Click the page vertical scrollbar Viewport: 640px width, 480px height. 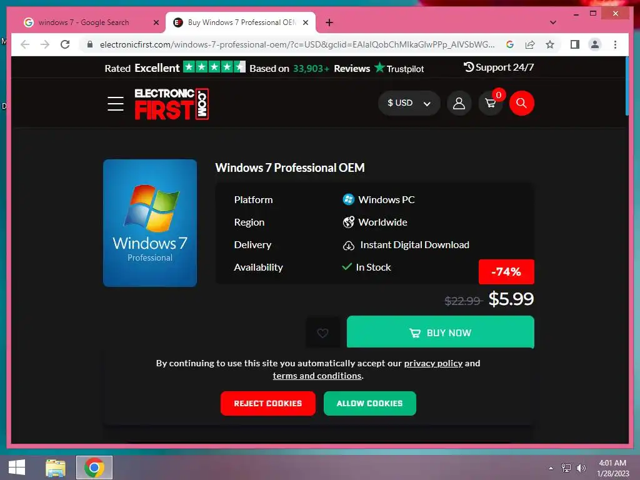point(626,86)
